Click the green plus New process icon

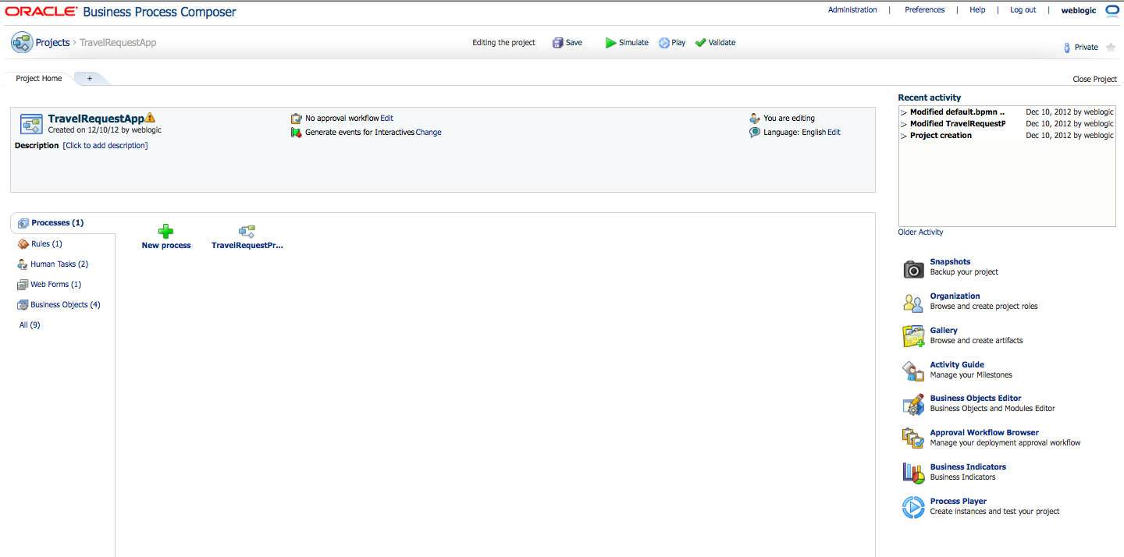coord(166,231)
